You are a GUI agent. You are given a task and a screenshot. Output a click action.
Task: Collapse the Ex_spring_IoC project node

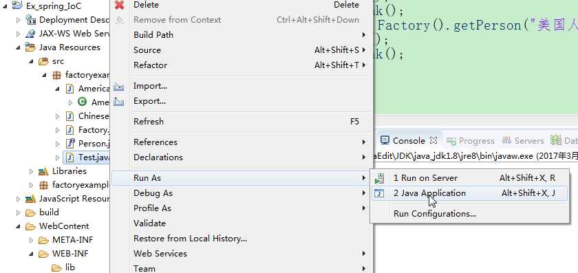[x=5, y=6]
